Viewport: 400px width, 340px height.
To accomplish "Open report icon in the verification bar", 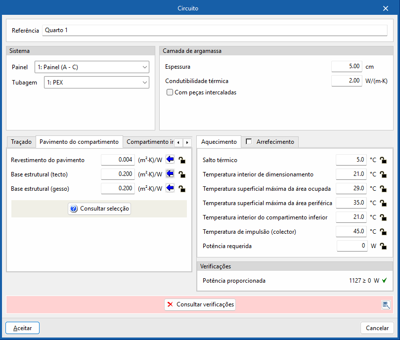I will (x=386, y=305).
